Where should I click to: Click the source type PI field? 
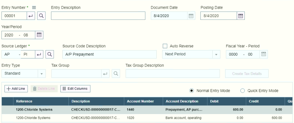[28, 54]
